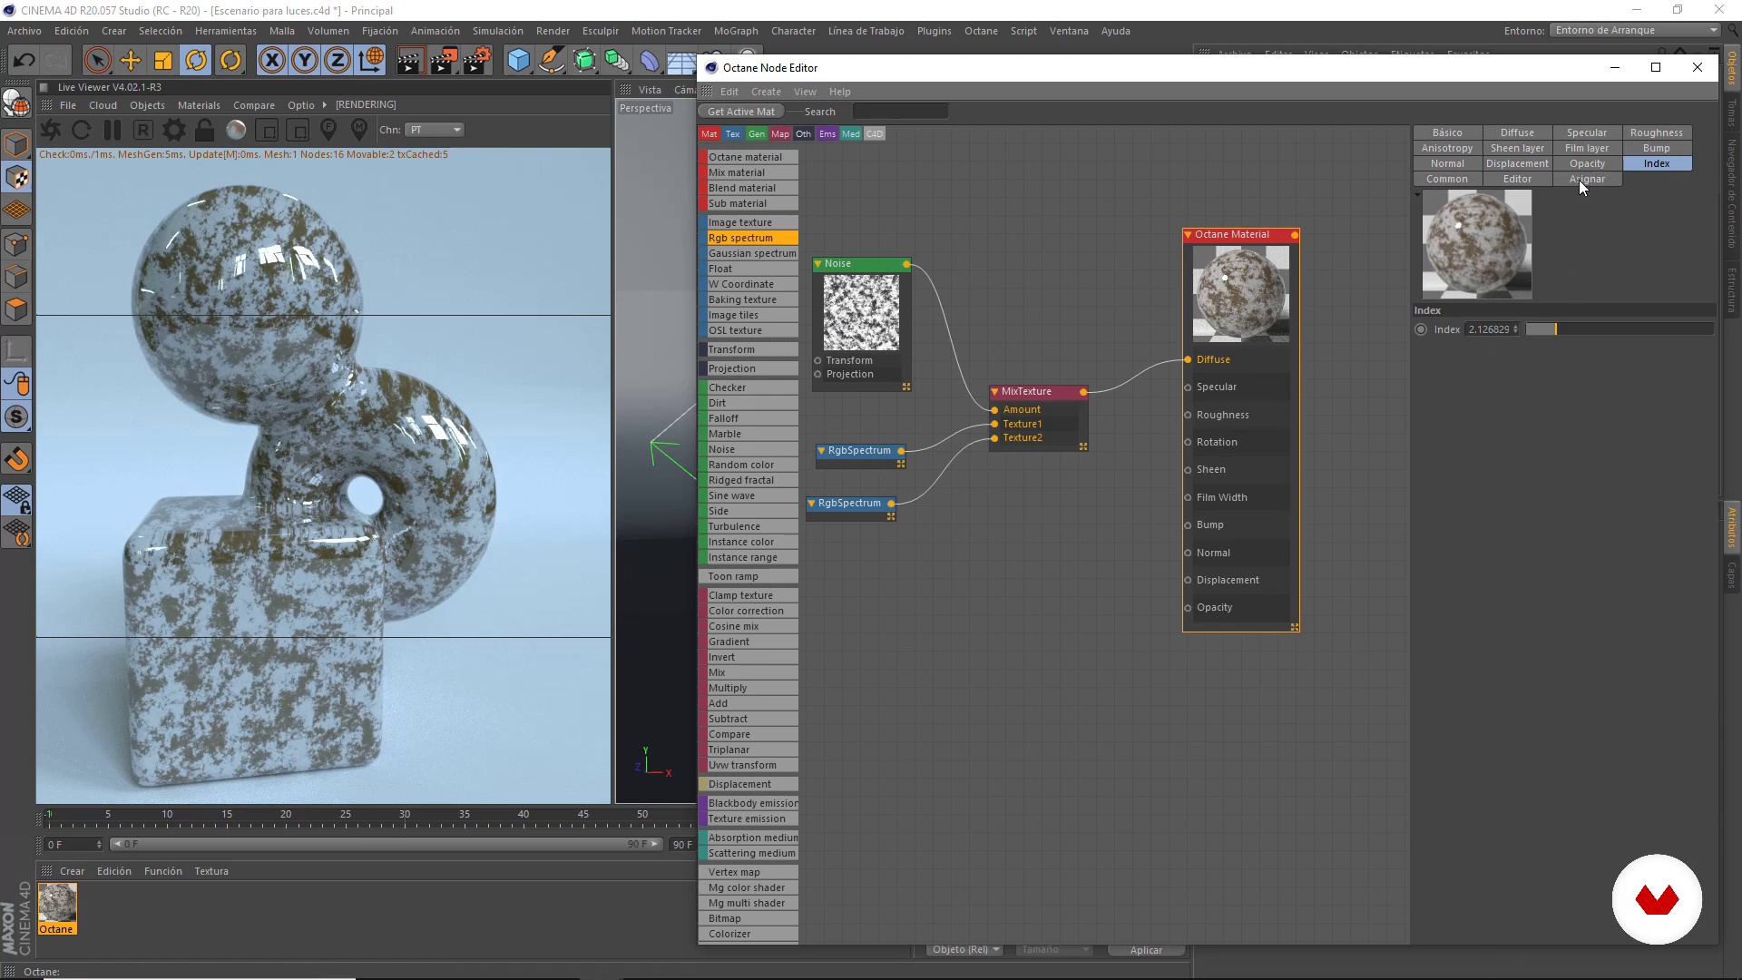
Task: Open the Entorno de Arranque layout dropdown
Action: point(1636,31)
